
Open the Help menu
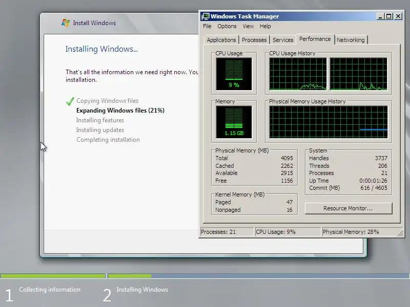[x=265, y=26]
